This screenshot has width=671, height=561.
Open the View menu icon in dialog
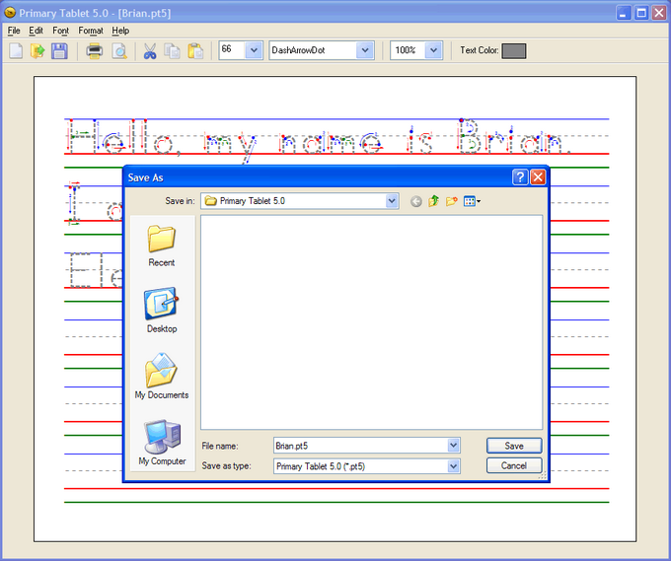pos(472,201)
